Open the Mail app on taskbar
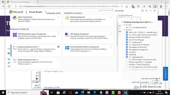170x95 pixels. click(x=76, y=93)
